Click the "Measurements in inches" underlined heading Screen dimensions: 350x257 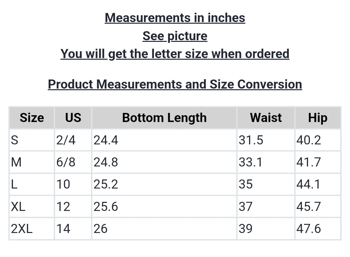click(x=175, y=18)
